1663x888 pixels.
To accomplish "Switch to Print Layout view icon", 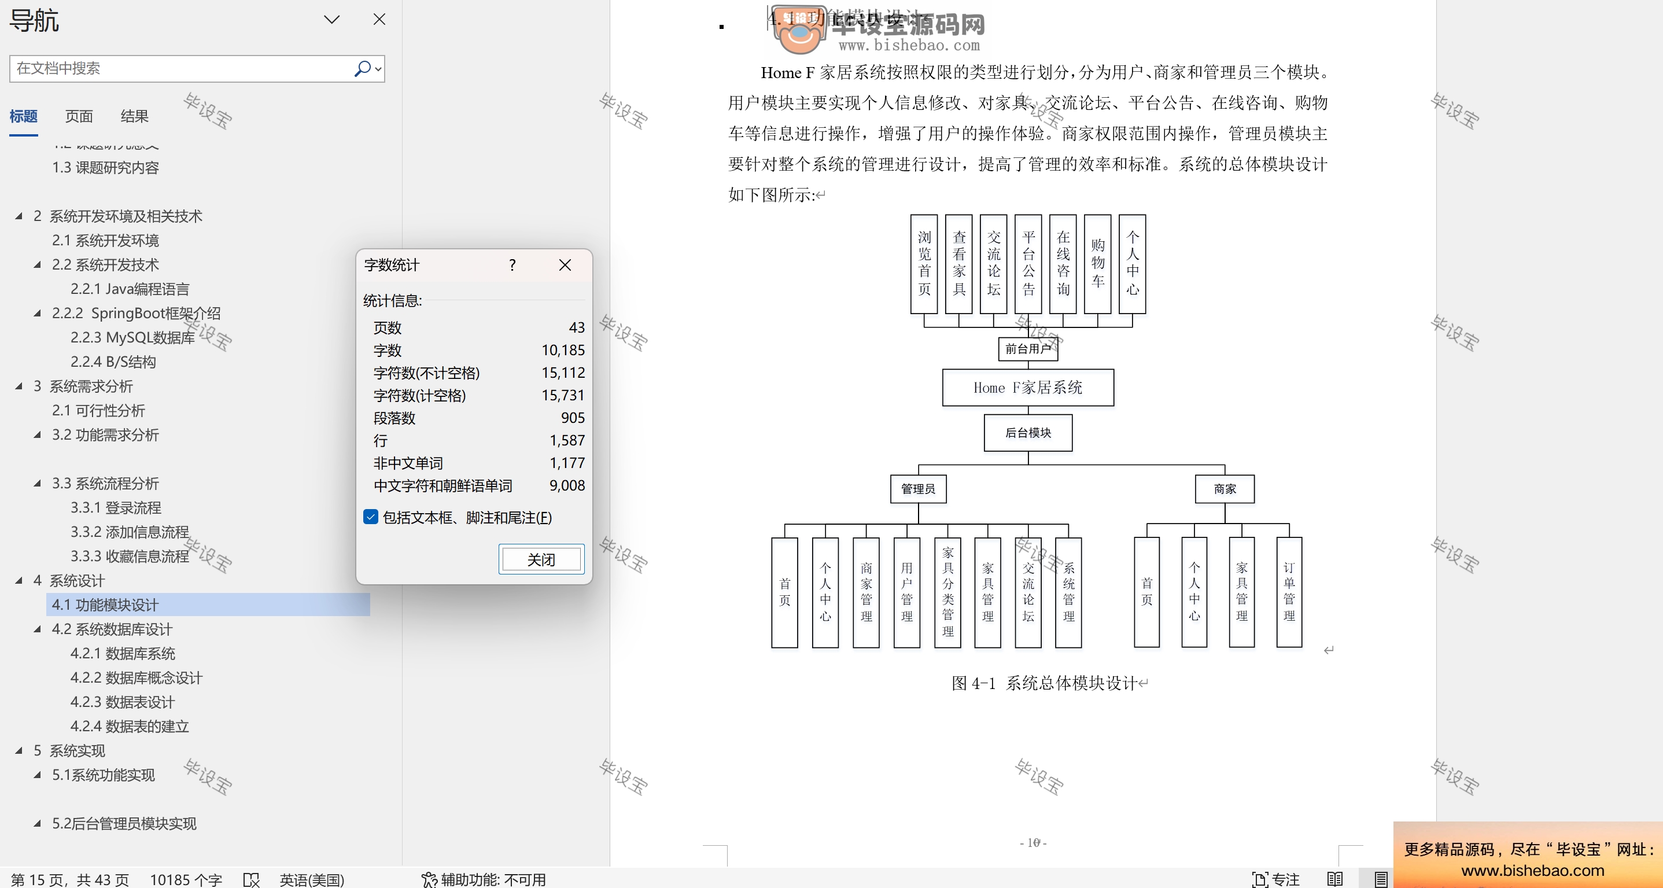I will click(x=1381, y=879).
